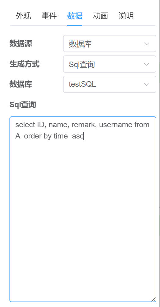Click the chevron arrow in 生成方式 field
The width and height of the screenshot is (160, 307).
147,64
